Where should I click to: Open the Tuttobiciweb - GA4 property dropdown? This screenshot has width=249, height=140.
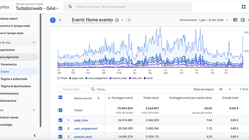tap(37, 8)
